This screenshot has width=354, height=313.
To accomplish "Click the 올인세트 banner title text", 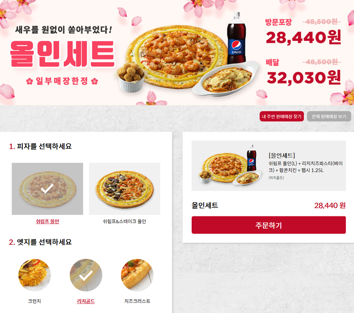I will [x=63, y=54].
